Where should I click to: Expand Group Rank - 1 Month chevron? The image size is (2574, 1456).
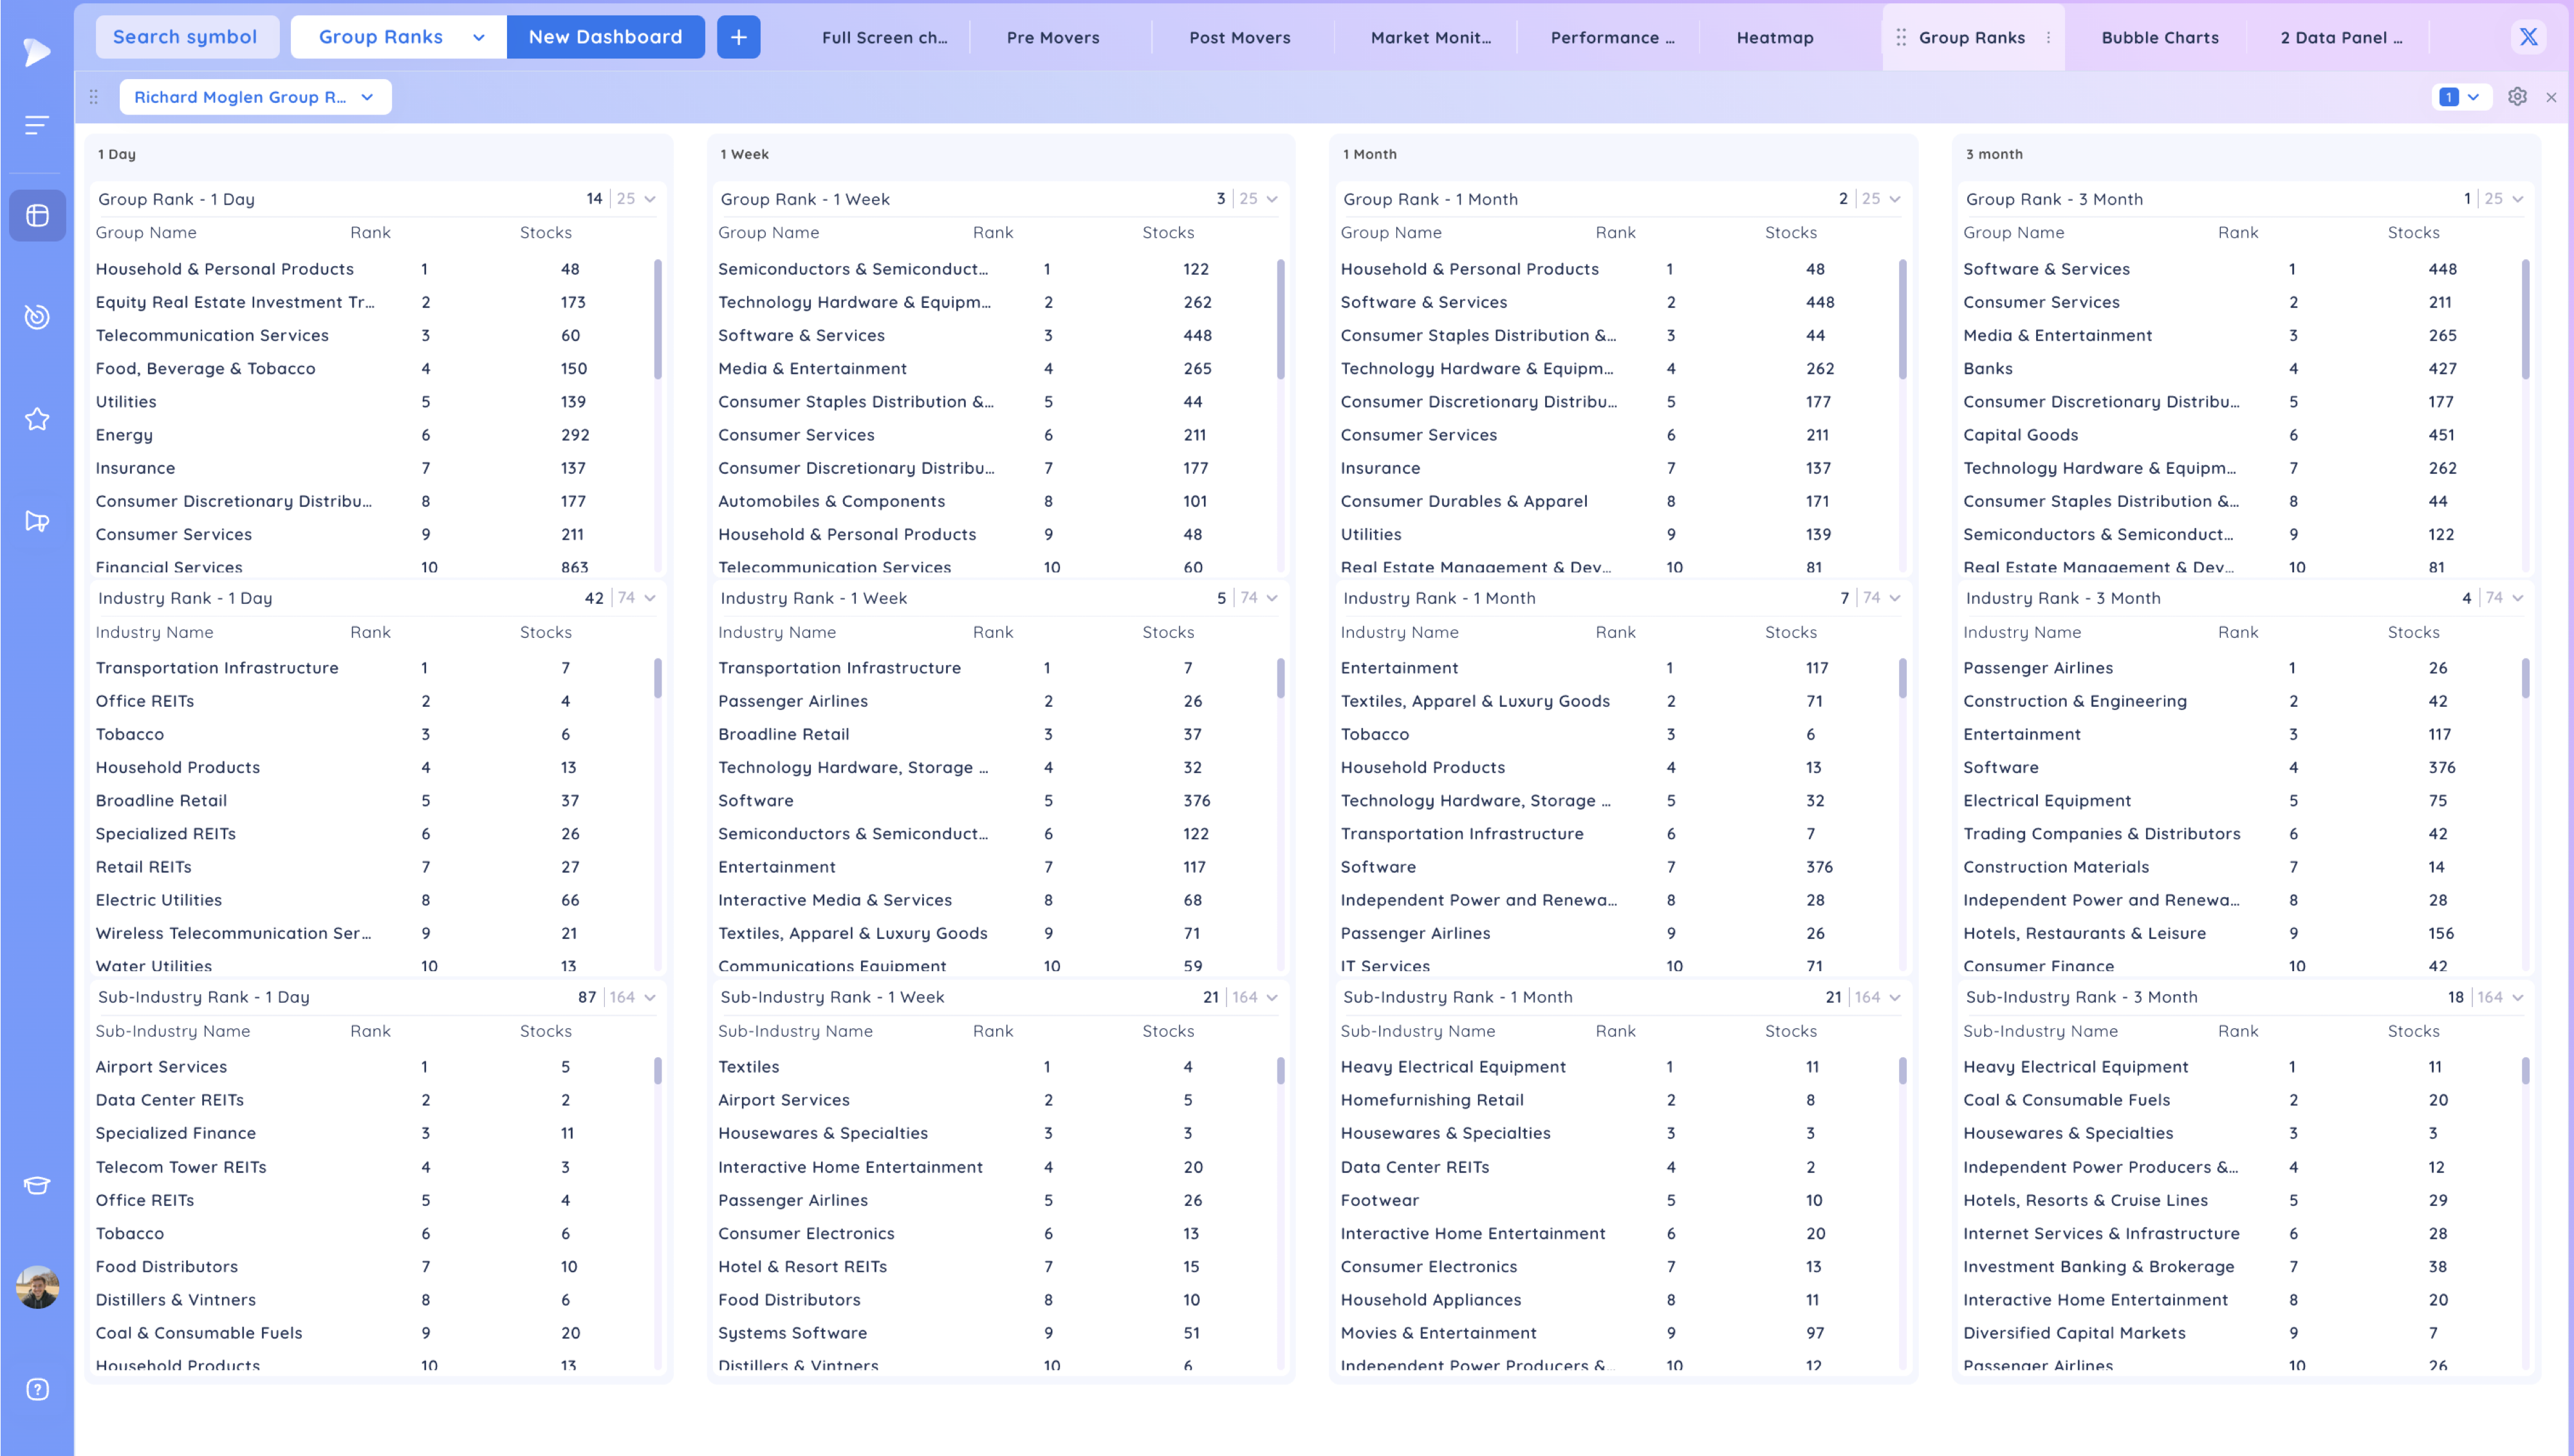[1894, 199]
